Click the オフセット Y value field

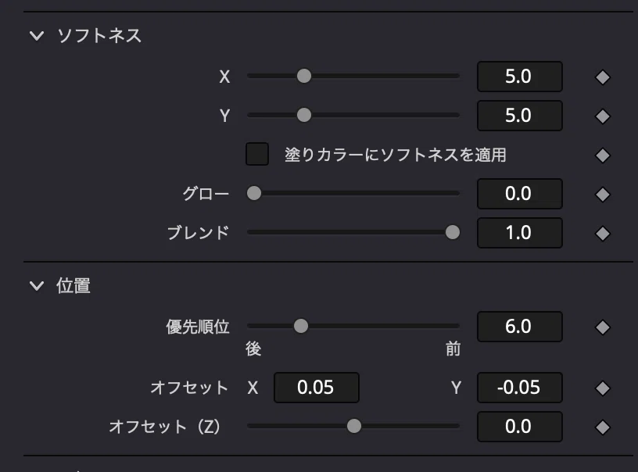[519, 388]
